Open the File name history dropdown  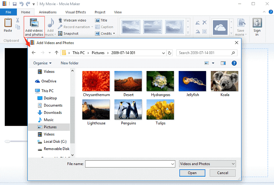tap(172, 164)
